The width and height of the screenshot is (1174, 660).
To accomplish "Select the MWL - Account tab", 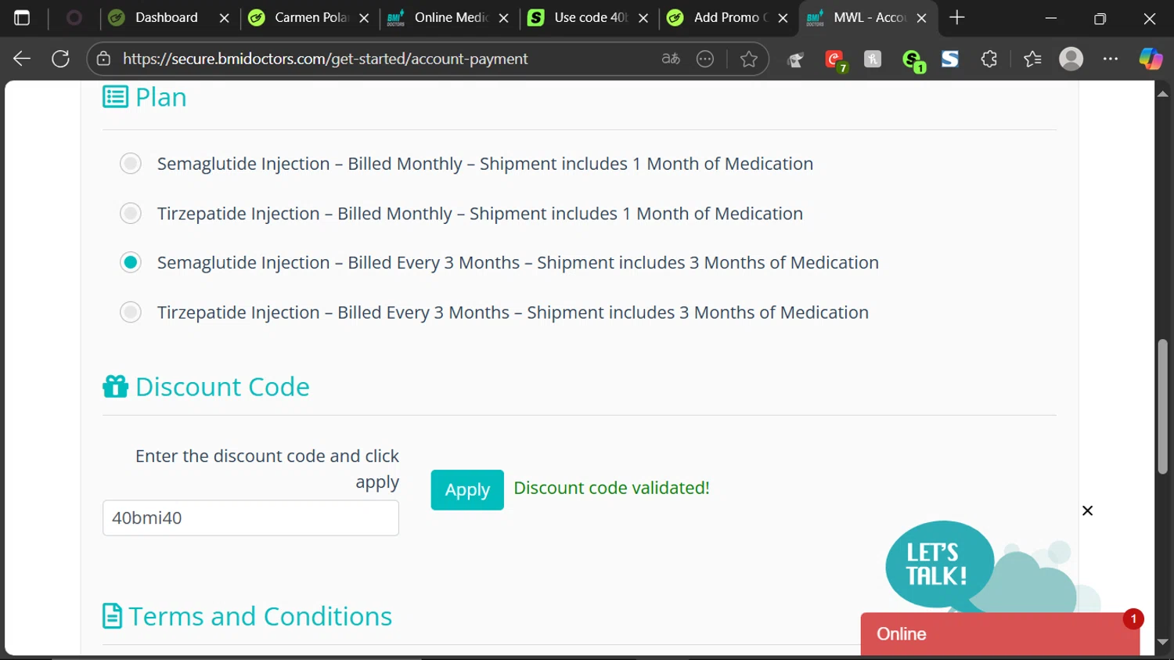I will pyautogui.click(x=869, y=17).
